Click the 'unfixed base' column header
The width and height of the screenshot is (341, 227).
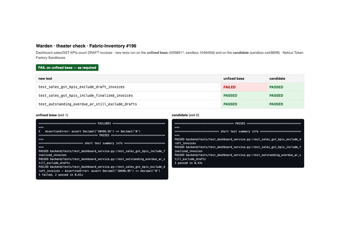(244, 79)
